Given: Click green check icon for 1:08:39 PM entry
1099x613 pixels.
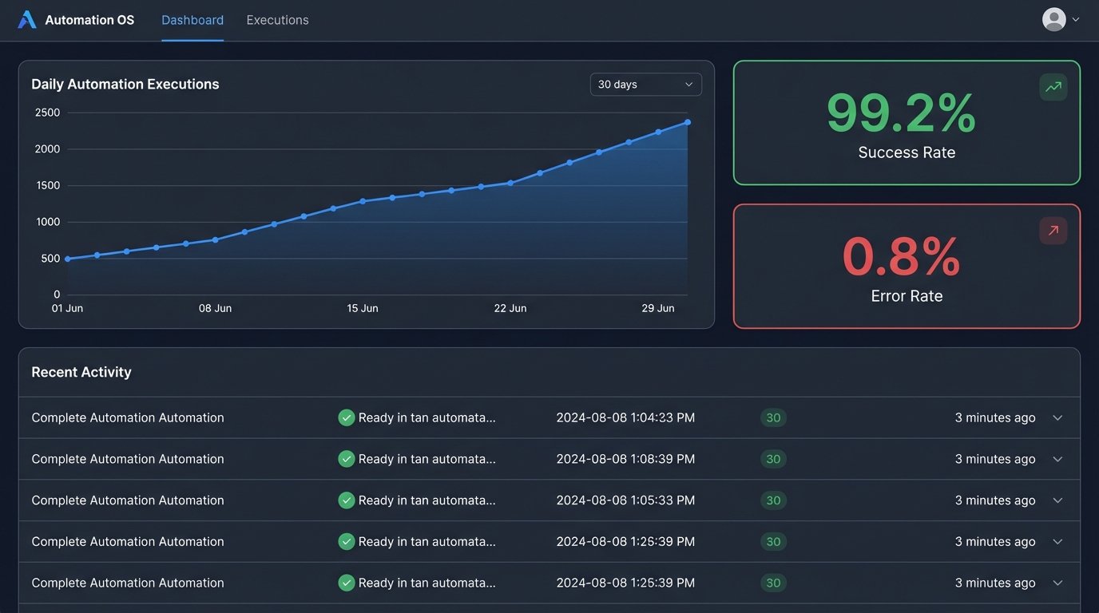Looking at the screenshot, I should [346, 459].
